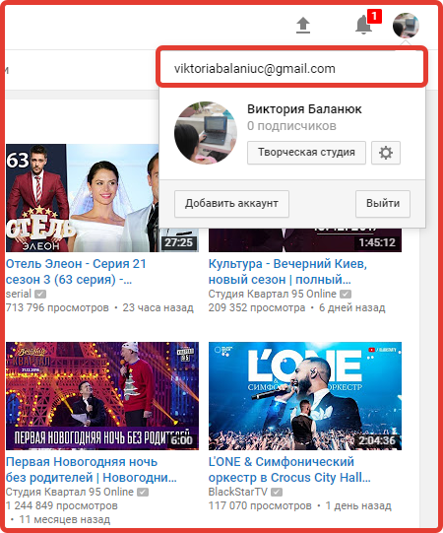Open Первая Новогодняя ночь без родителей title
The image size is (443, 533).
(x=92, y=470)
